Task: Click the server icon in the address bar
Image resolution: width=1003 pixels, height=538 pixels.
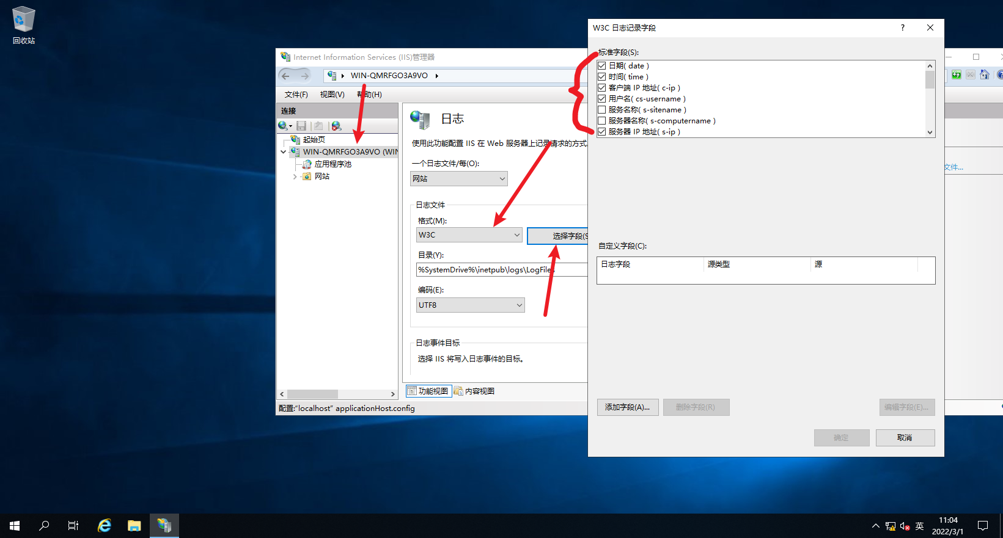Action: (x=332, y=76)
